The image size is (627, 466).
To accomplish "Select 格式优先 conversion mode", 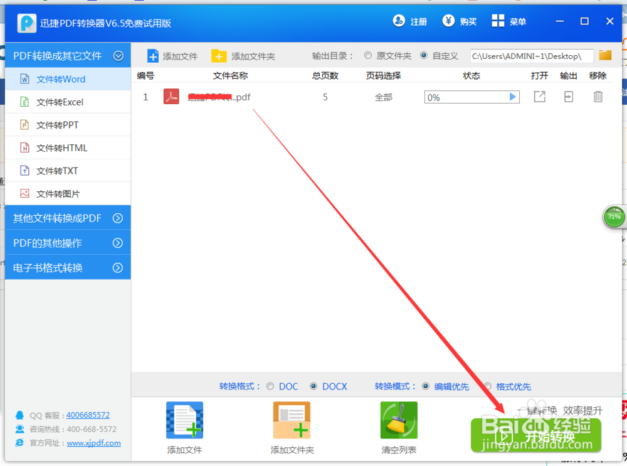I will pos(487,386).
